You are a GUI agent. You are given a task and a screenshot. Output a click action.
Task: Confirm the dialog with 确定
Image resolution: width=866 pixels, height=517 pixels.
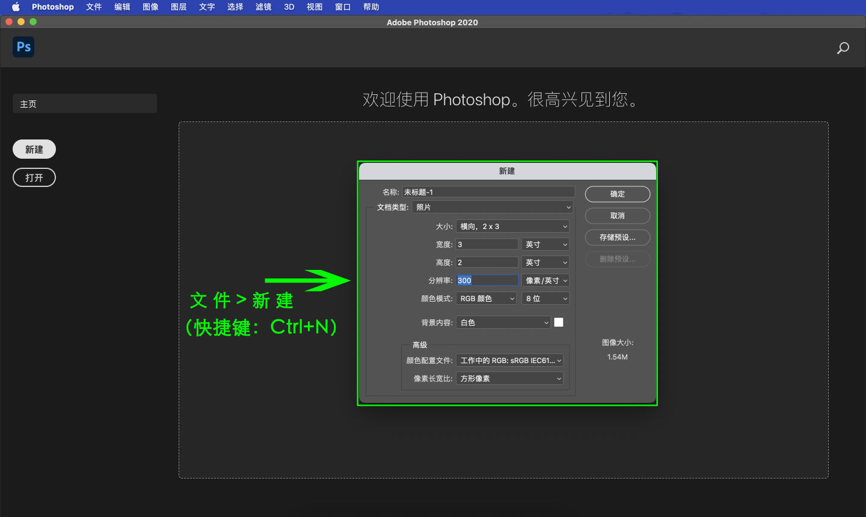coord(617,194)
